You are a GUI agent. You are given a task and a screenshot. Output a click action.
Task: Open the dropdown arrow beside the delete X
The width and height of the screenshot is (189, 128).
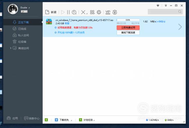(87, 14)
